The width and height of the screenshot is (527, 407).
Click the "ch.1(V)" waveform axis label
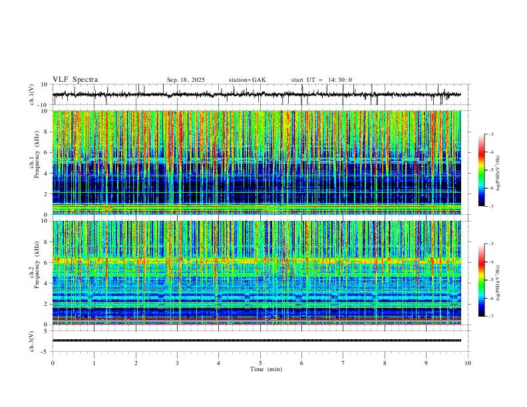(x=32, y=94)
